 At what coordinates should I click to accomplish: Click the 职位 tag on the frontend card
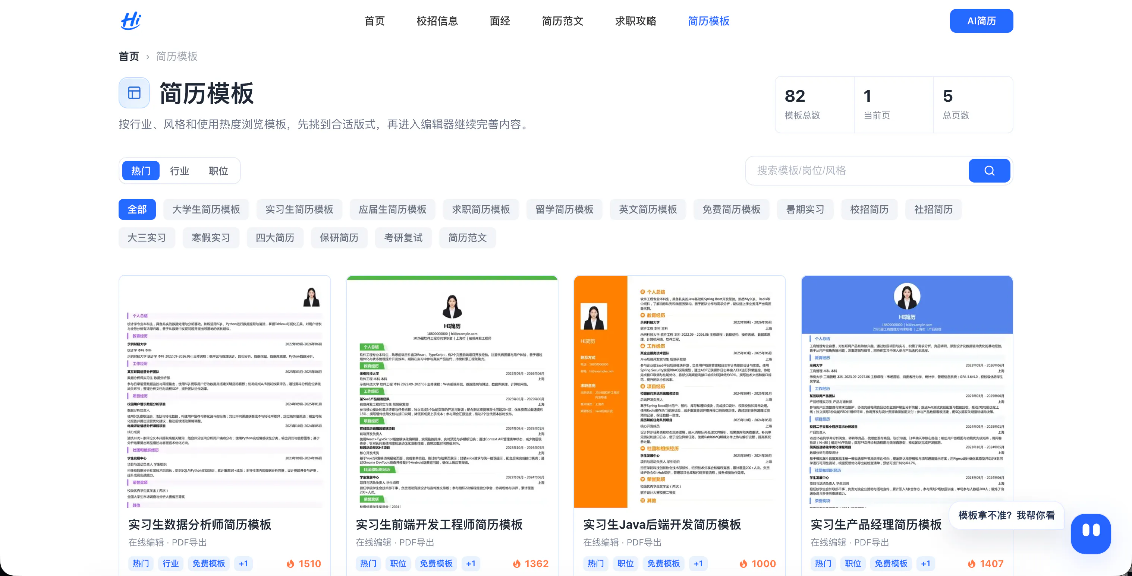pyautogui.click(x=398, y=563)
